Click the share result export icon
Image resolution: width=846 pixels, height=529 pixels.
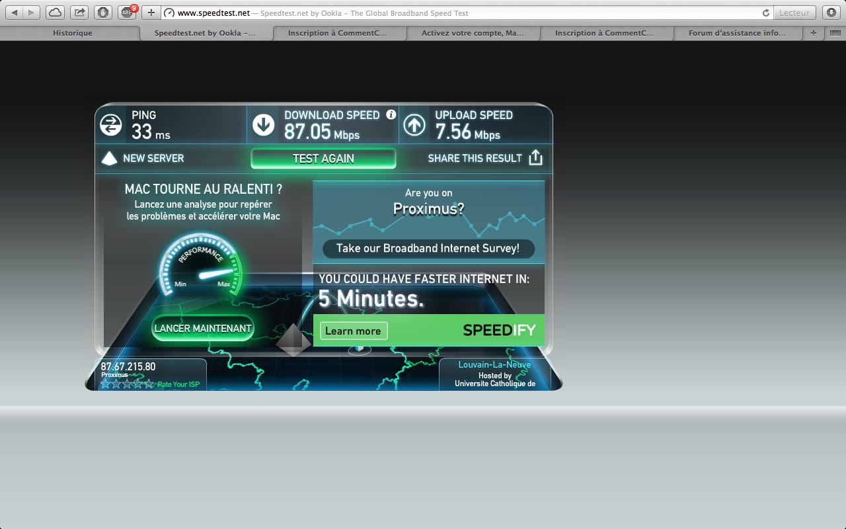535,157
